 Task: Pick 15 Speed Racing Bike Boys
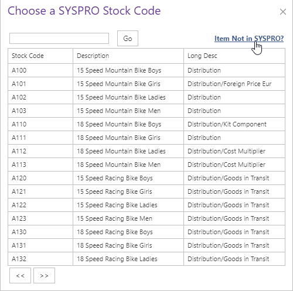[x=115, y=178]
